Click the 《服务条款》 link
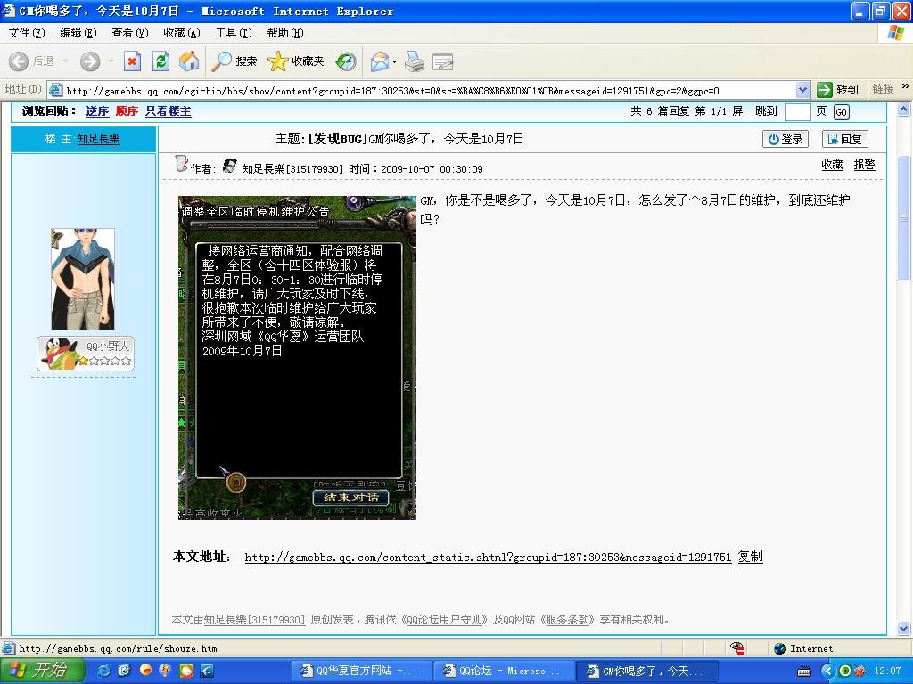 pos(567,620)
